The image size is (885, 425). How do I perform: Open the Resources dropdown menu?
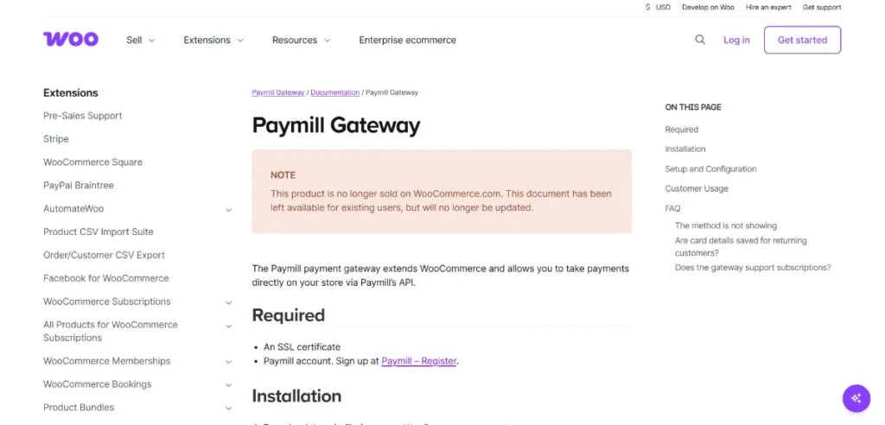coord(301,40)
